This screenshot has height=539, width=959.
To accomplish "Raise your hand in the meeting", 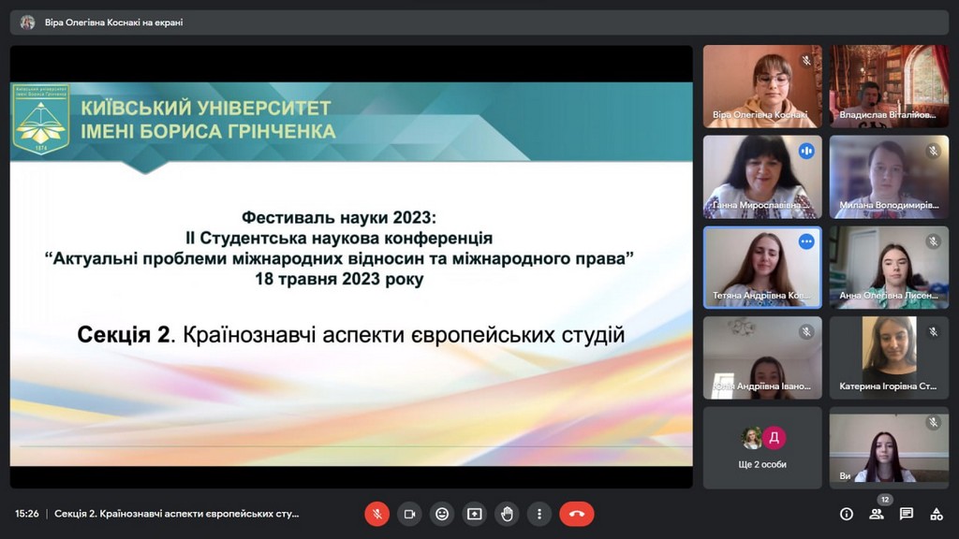I will [507, 514].
